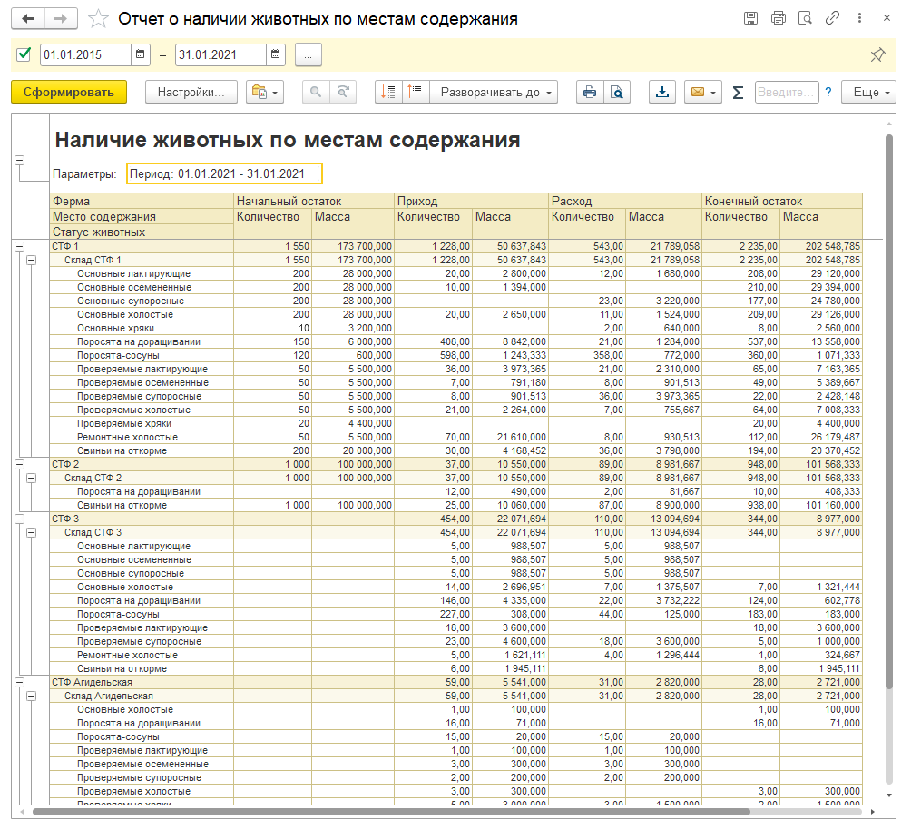Save report to file via download icon
911x830 pixels.
pyautogui.click(x=662, y=92)
